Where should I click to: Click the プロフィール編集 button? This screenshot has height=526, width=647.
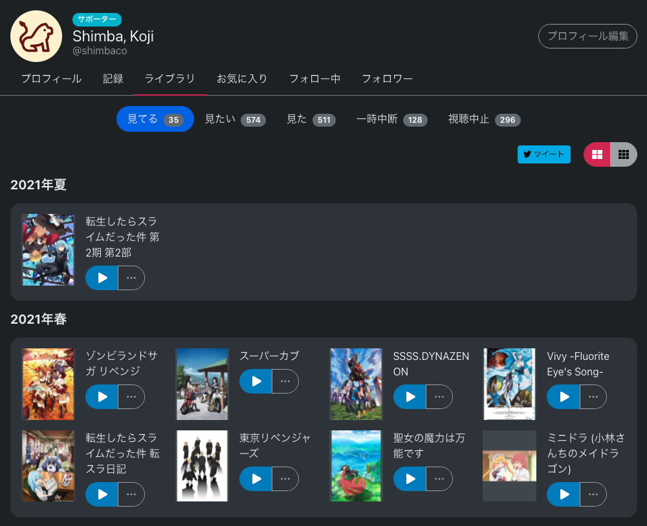click(587, 36)
